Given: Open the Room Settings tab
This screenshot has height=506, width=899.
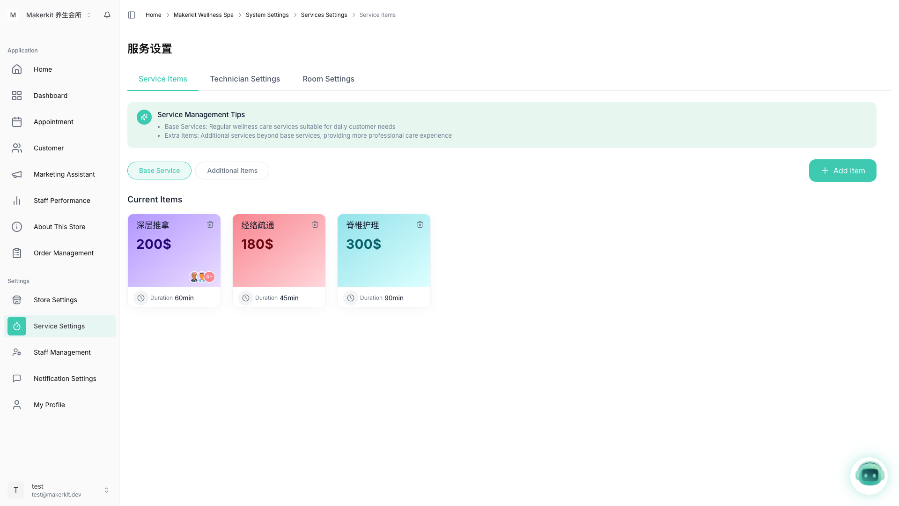Looking at the screenshot, I should pos(328,79).
